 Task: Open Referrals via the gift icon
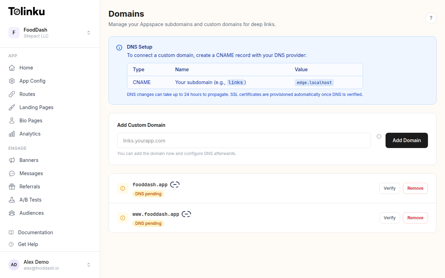coord(11,186)
